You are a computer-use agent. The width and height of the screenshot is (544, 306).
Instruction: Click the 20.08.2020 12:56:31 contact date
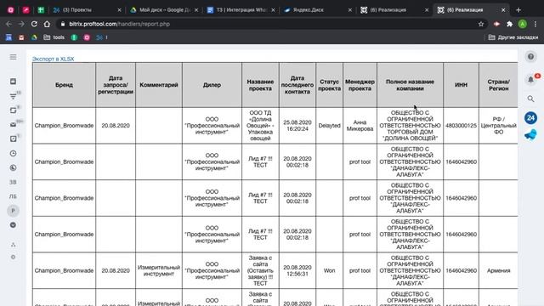point(297,270)
